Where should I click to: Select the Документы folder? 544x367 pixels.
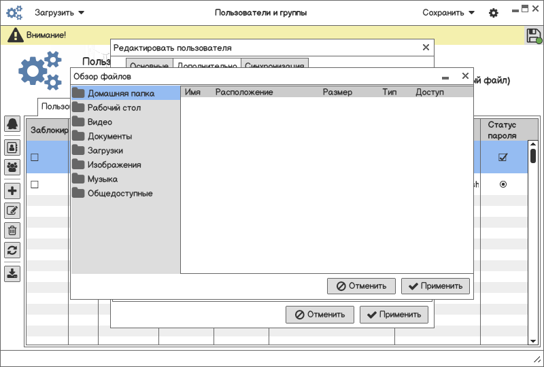coord(126,136)
